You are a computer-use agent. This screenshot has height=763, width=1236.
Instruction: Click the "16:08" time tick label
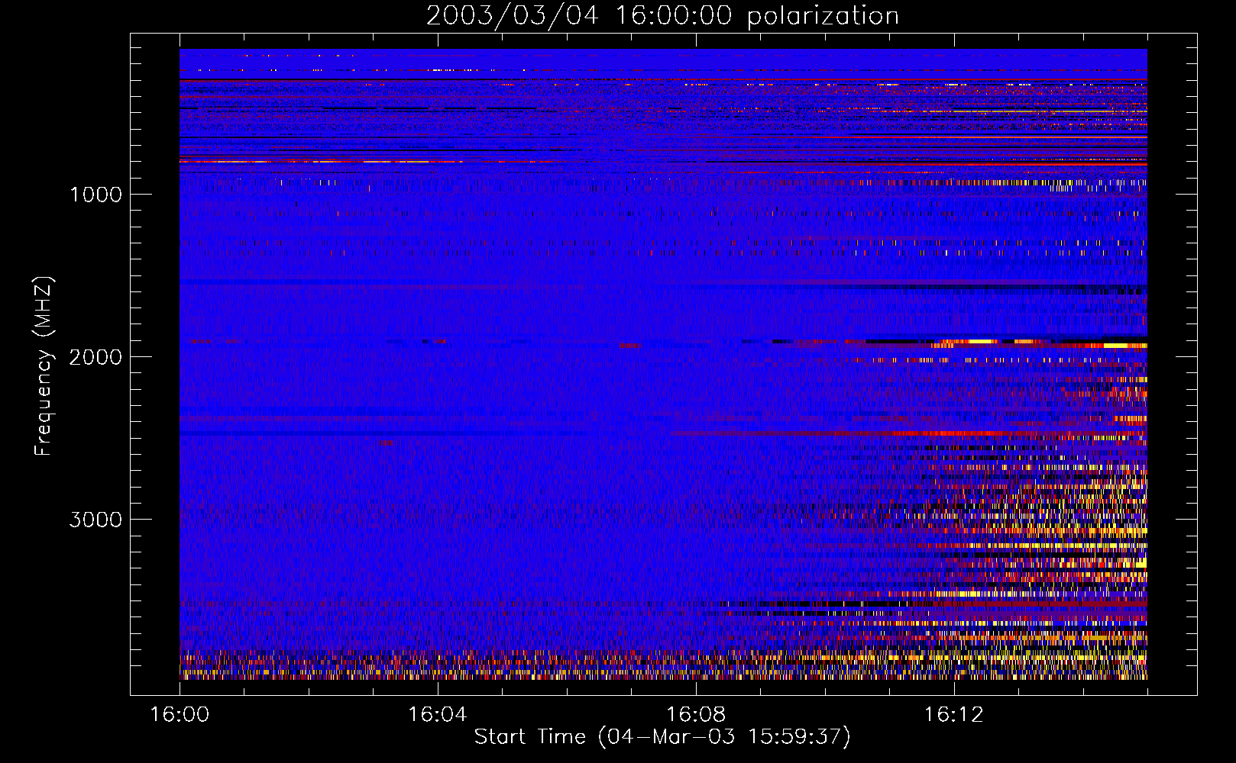tap(695, 715)
